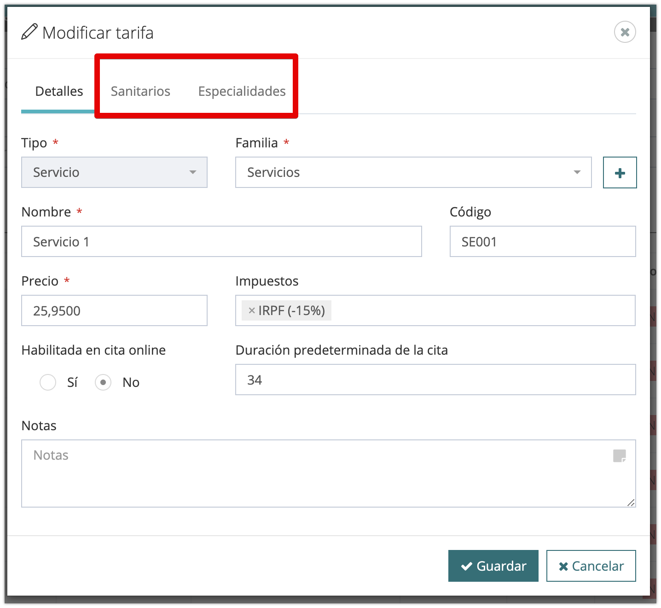The image size is (661, 608).
Task: Go to the Detalles tab
Action: (x=59, y=91)
